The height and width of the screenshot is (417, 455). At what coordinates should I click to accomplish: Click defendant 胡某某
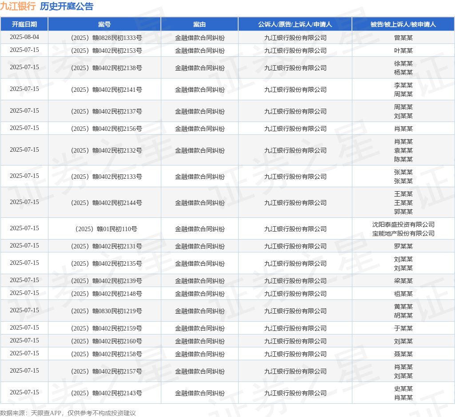coord(403,315)
